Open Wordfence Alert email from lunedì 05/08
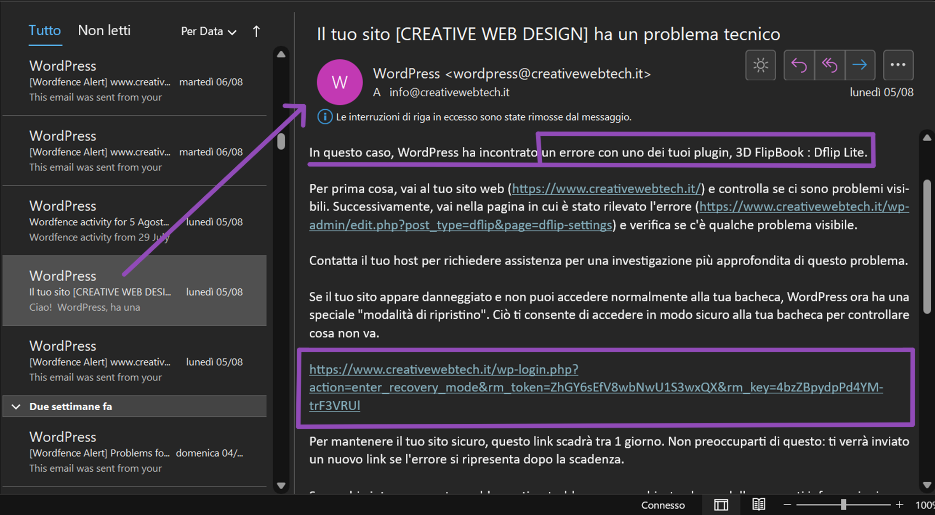Screen dimensions: 935x515 (x=135, y=361)
